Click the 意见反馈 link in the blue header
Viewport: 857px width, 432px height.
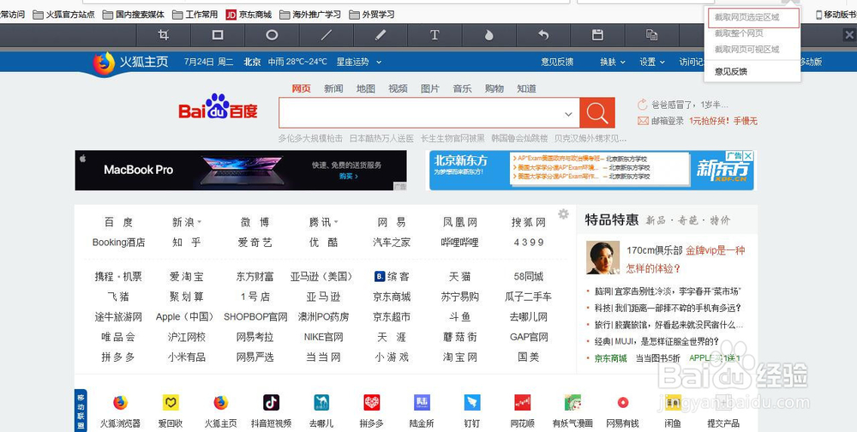point(557,62)
